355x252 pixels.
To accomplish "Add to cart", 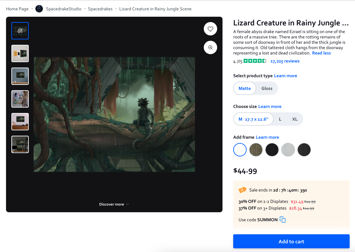I will tap(291, 241).
